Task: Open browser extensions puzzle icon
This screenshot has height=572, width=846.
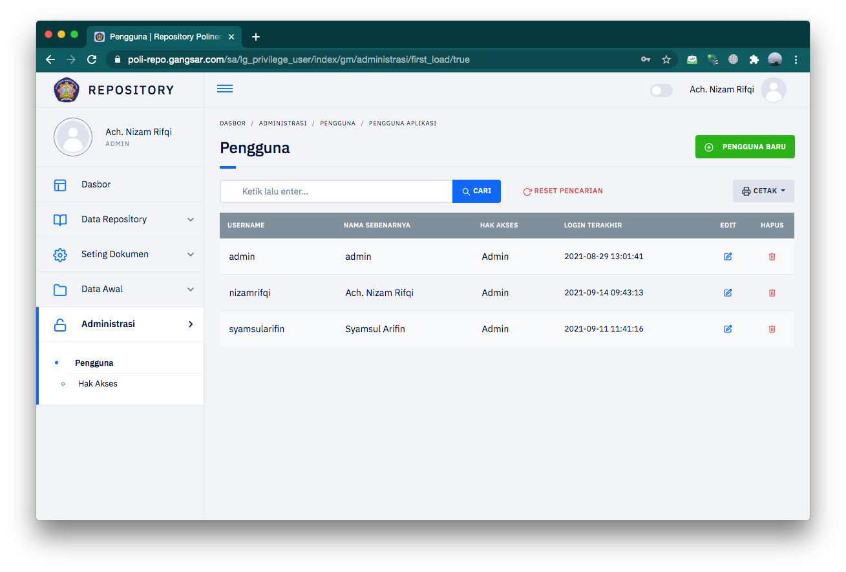Action: 754,59
